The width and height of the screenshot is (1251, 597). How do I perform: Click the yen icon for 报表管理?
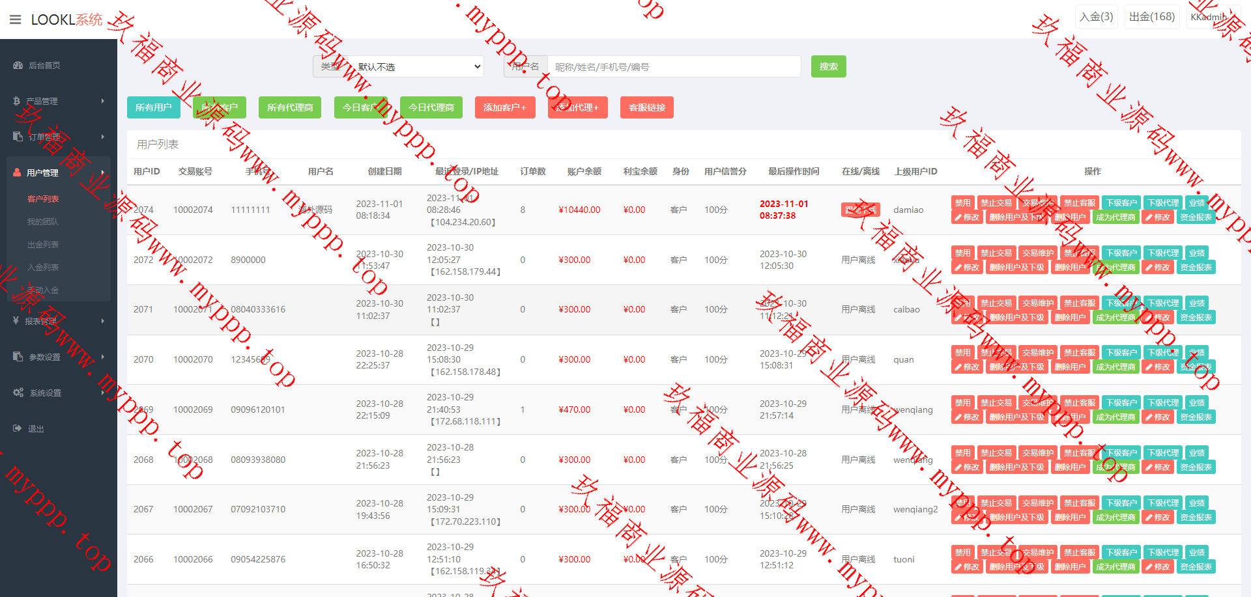tap(16, 321)
